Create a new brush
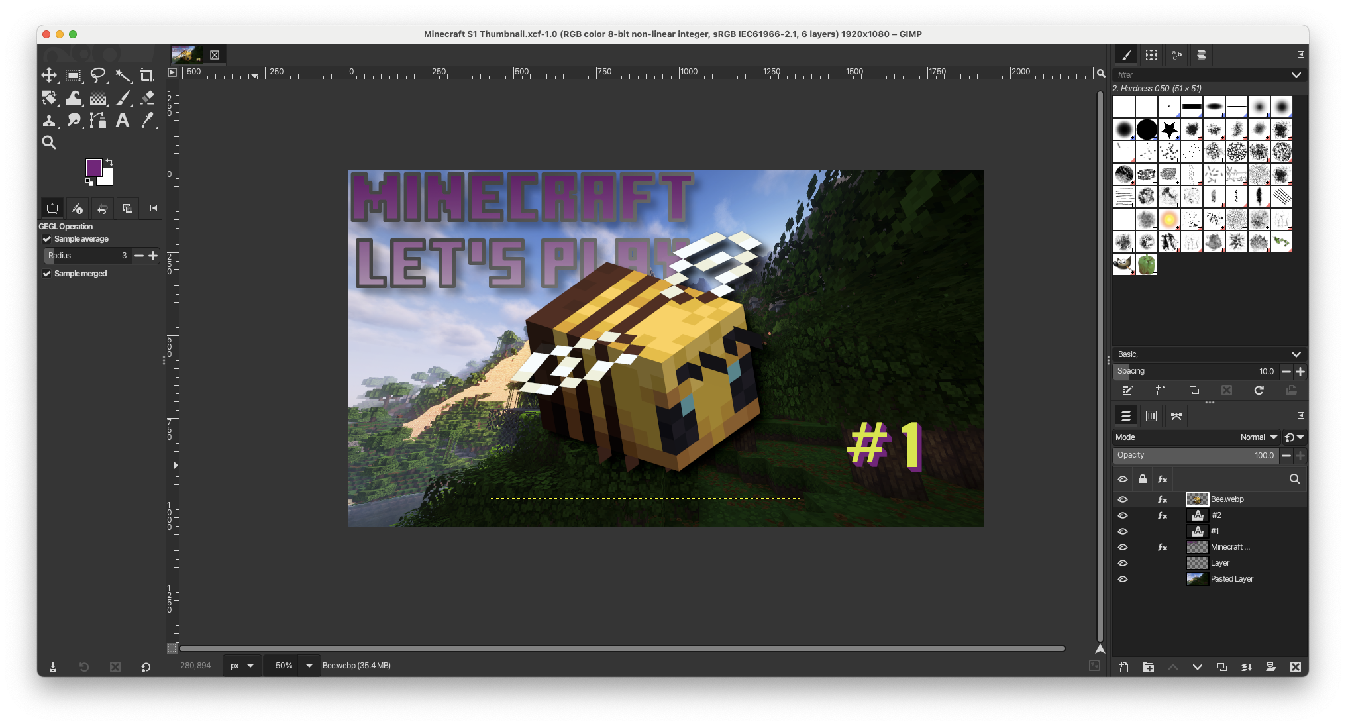 click(x=1161, y=391)
